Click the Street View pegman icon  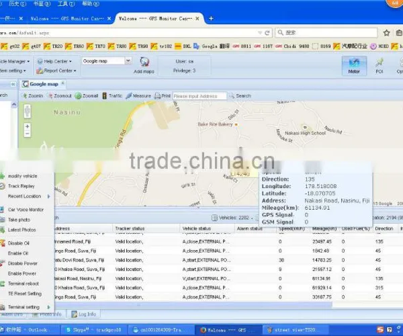[x=28, y=111]
